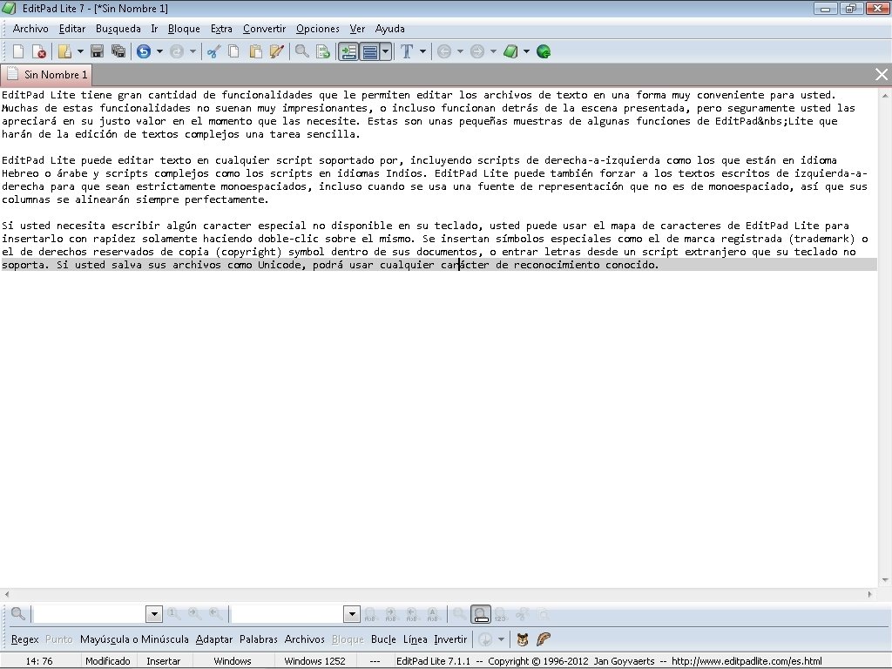
Task: Click the feather quill icon in search bar
Action: [x=544, y=639]
